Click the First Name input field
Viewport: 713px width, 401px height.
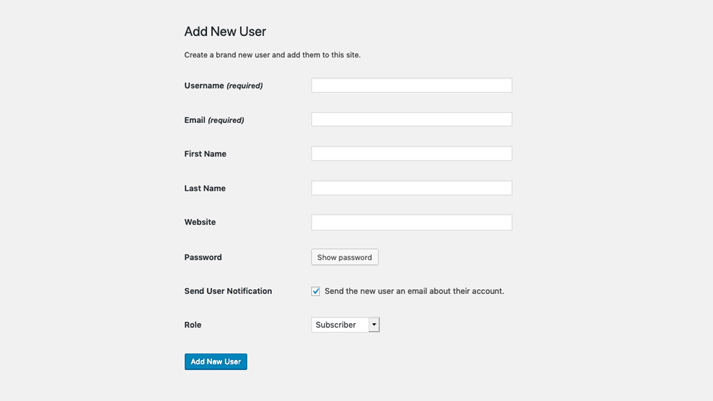[411, 153]
